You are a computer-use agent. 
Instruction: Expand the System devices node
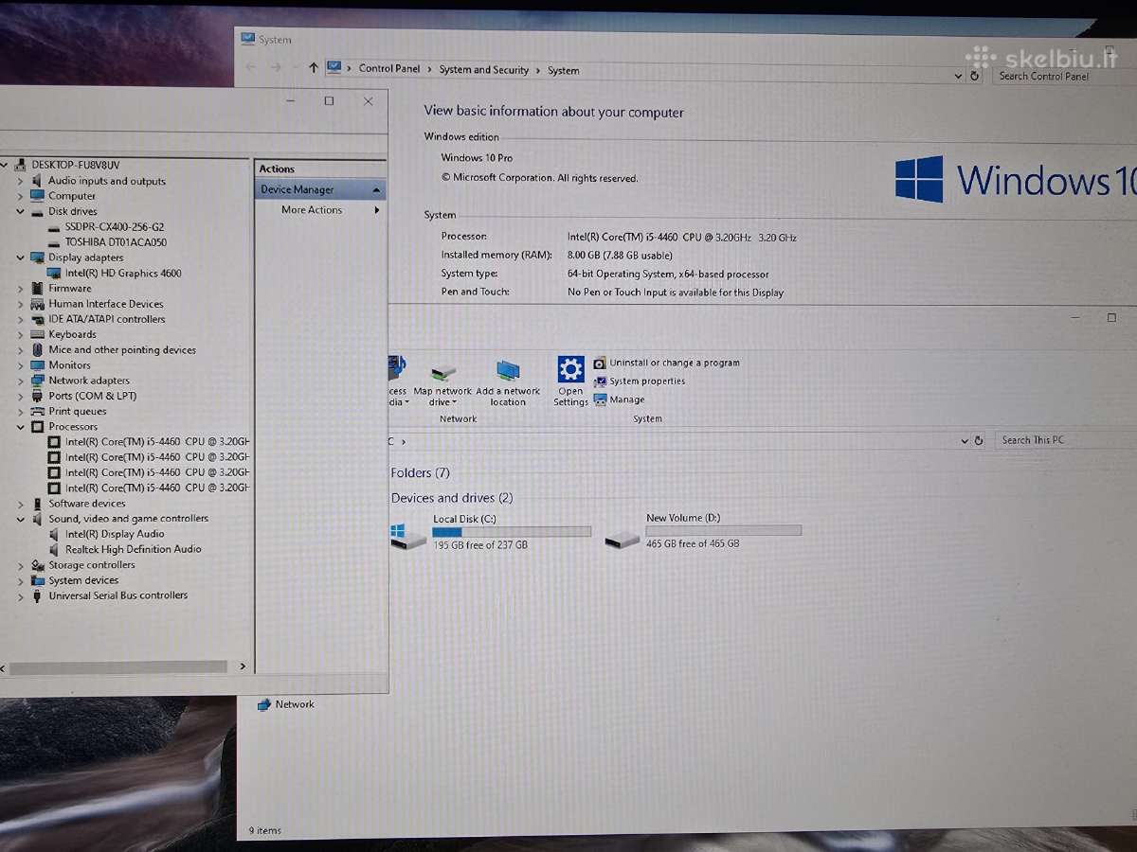20,580
